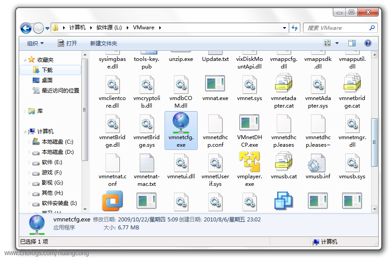Select 游戏 (F:) drive in the tree
The height and width of the screenshot is (261, 392).
pos(47,173)
